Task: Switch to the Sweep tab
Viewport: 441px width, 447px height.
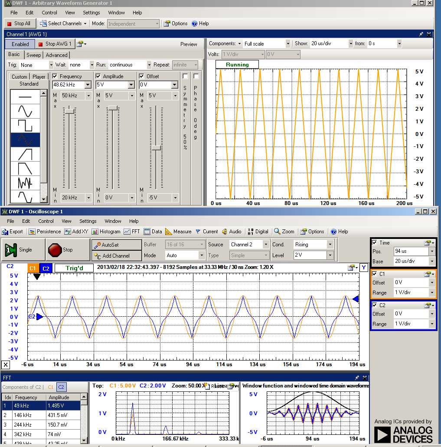Action: click(x=33, y=55)
